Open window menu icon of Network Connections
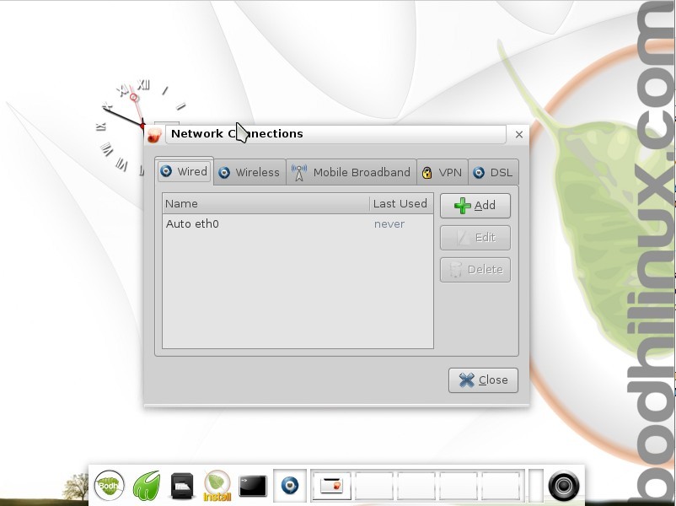 tap(154, 134)
